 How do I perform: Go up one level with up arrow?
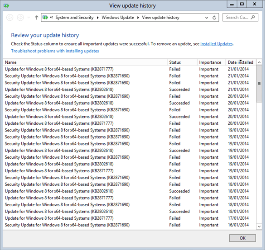pyautogui.click(x=36, y=18)
